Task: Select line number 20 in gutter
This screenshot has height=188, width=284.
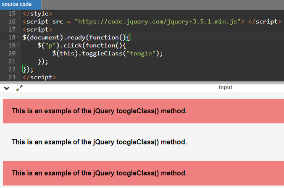Action: pos(12,53)
